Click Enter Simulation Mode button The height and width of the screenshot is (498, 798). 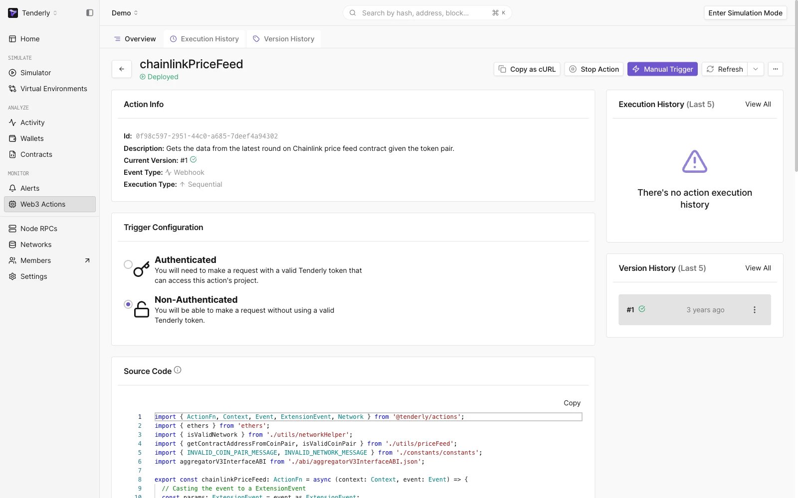click(x=745, y=13)
